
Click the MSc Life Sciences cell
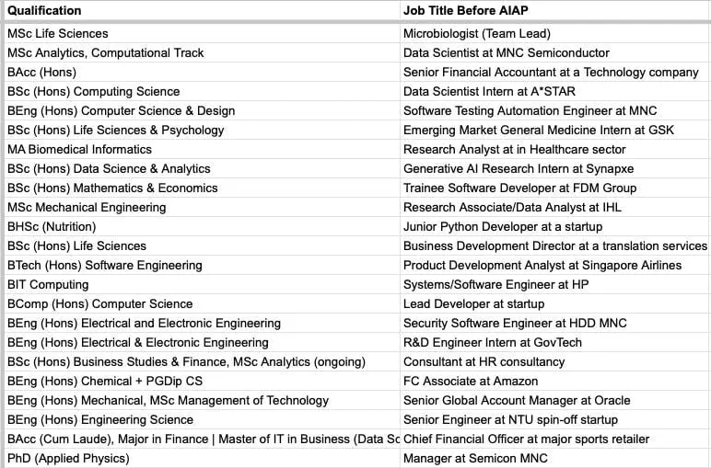pos(202,33)
